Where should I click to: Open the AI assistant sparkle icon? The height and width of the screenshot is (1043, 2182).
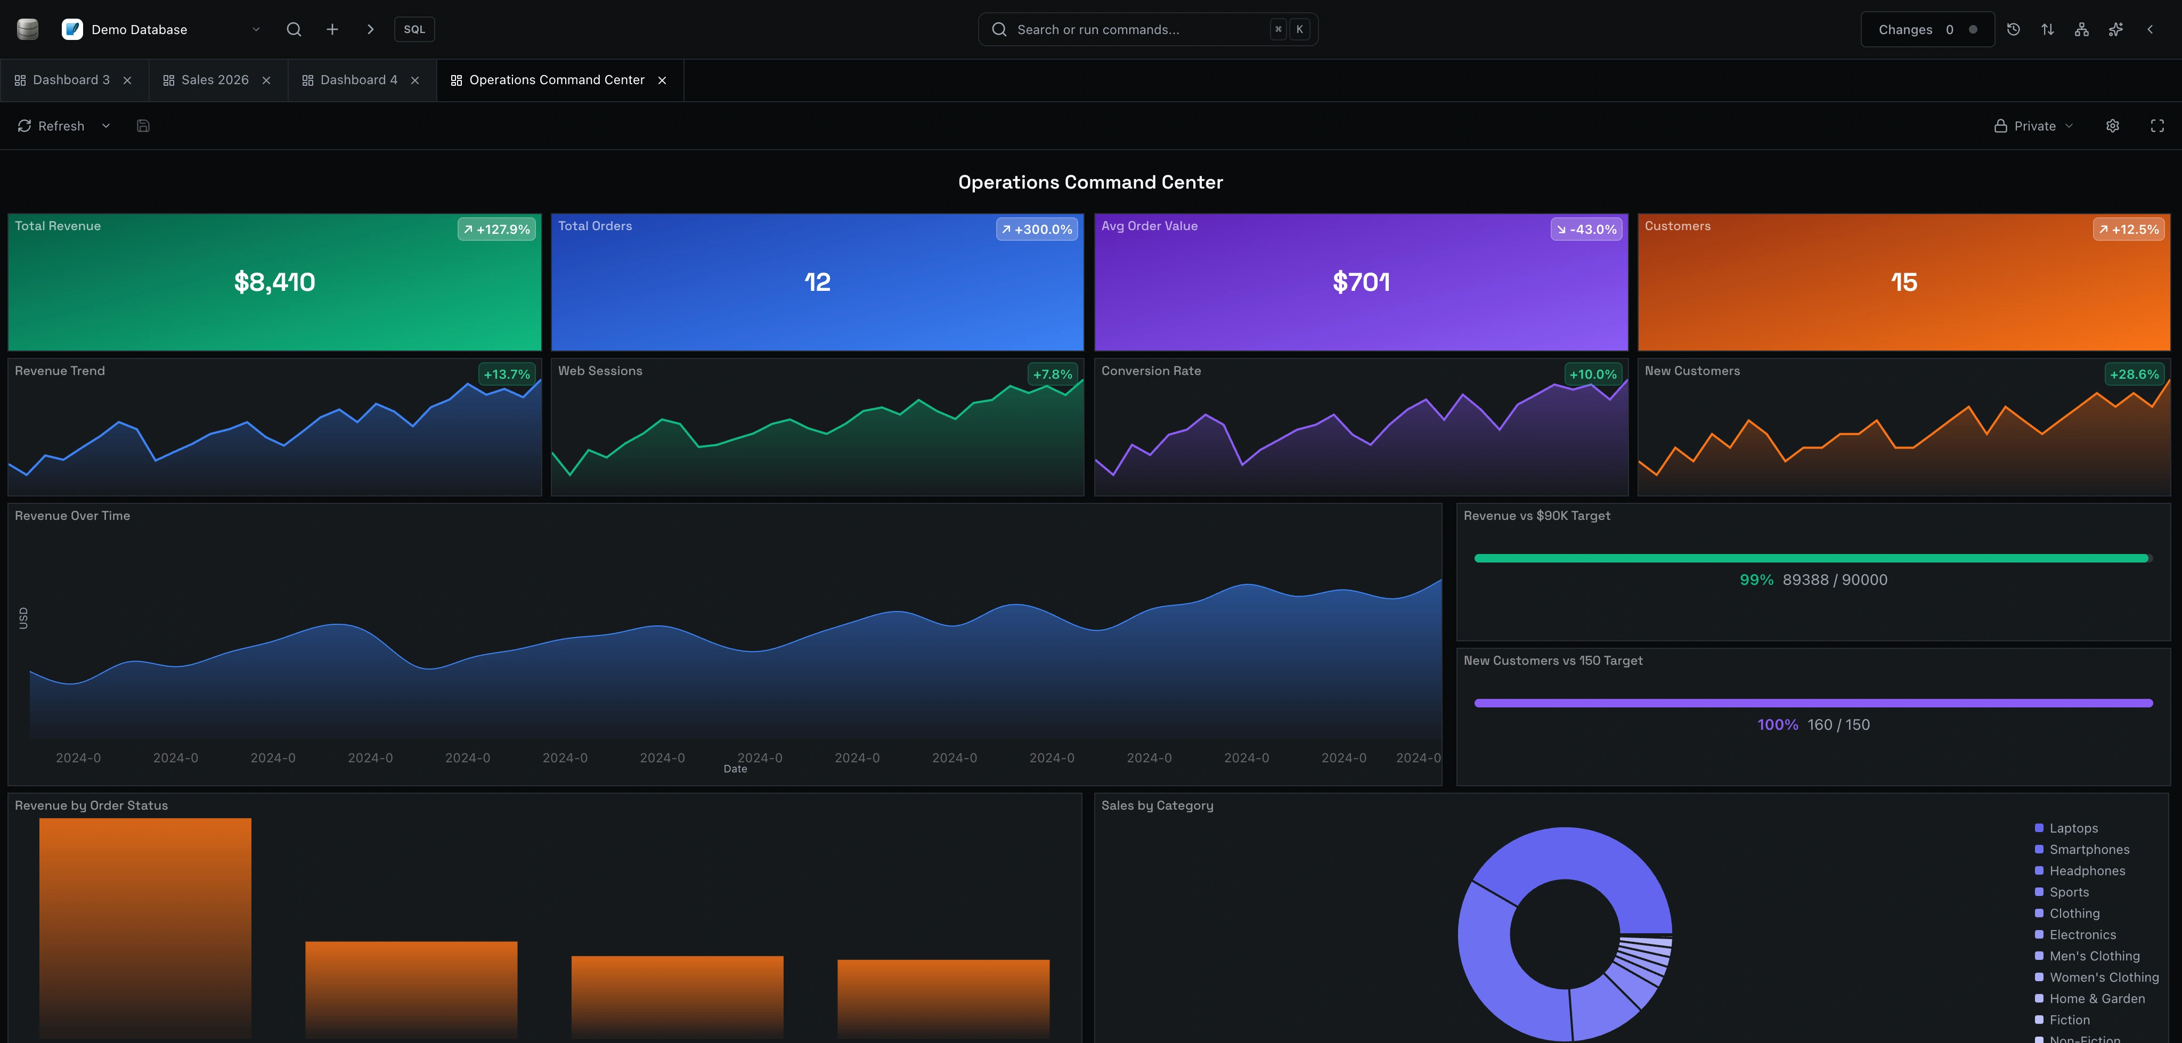coord(2115,28)
